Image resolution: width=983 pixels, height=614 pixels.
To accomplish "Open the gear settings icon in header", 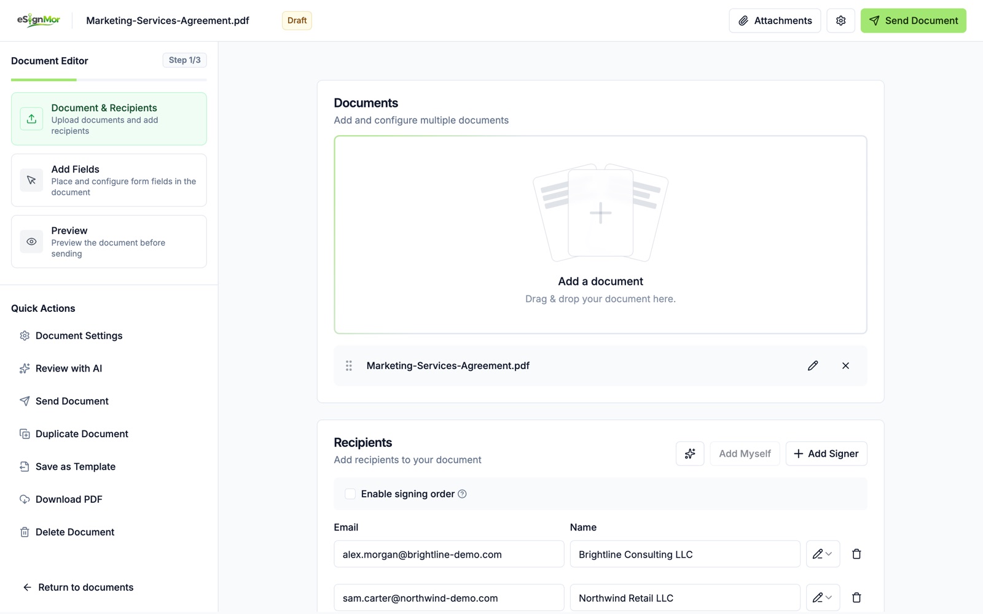I will click(x=840, y=20).
